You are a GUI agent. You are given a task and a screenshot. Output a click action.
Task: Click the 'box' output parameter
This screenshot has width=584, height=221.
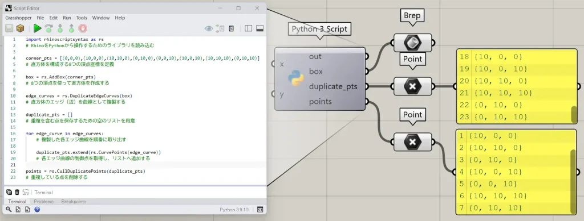(x=316, y=71)
